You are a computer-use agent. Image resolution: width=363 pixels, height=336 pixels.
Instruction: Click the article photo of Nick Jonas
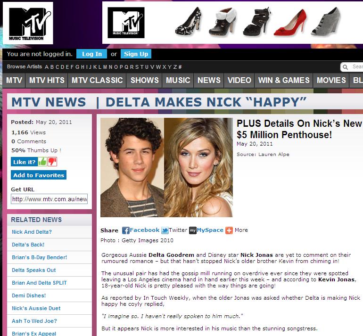132,167
